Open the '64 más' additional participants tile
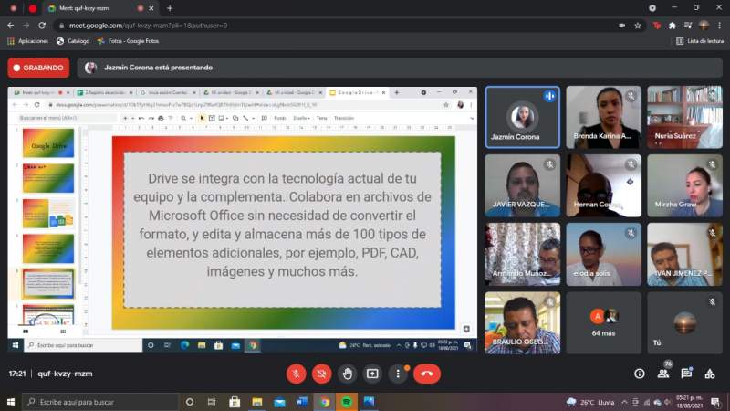730x411 pixels. (x=603, y=323)
